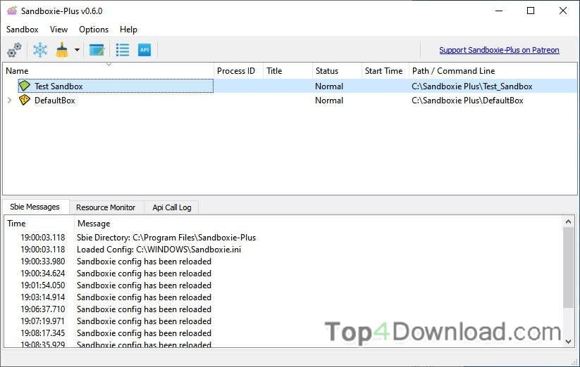Screen dimensions: 580x367
Task: Open the Sandbox menu
Action: click(22, 30)
